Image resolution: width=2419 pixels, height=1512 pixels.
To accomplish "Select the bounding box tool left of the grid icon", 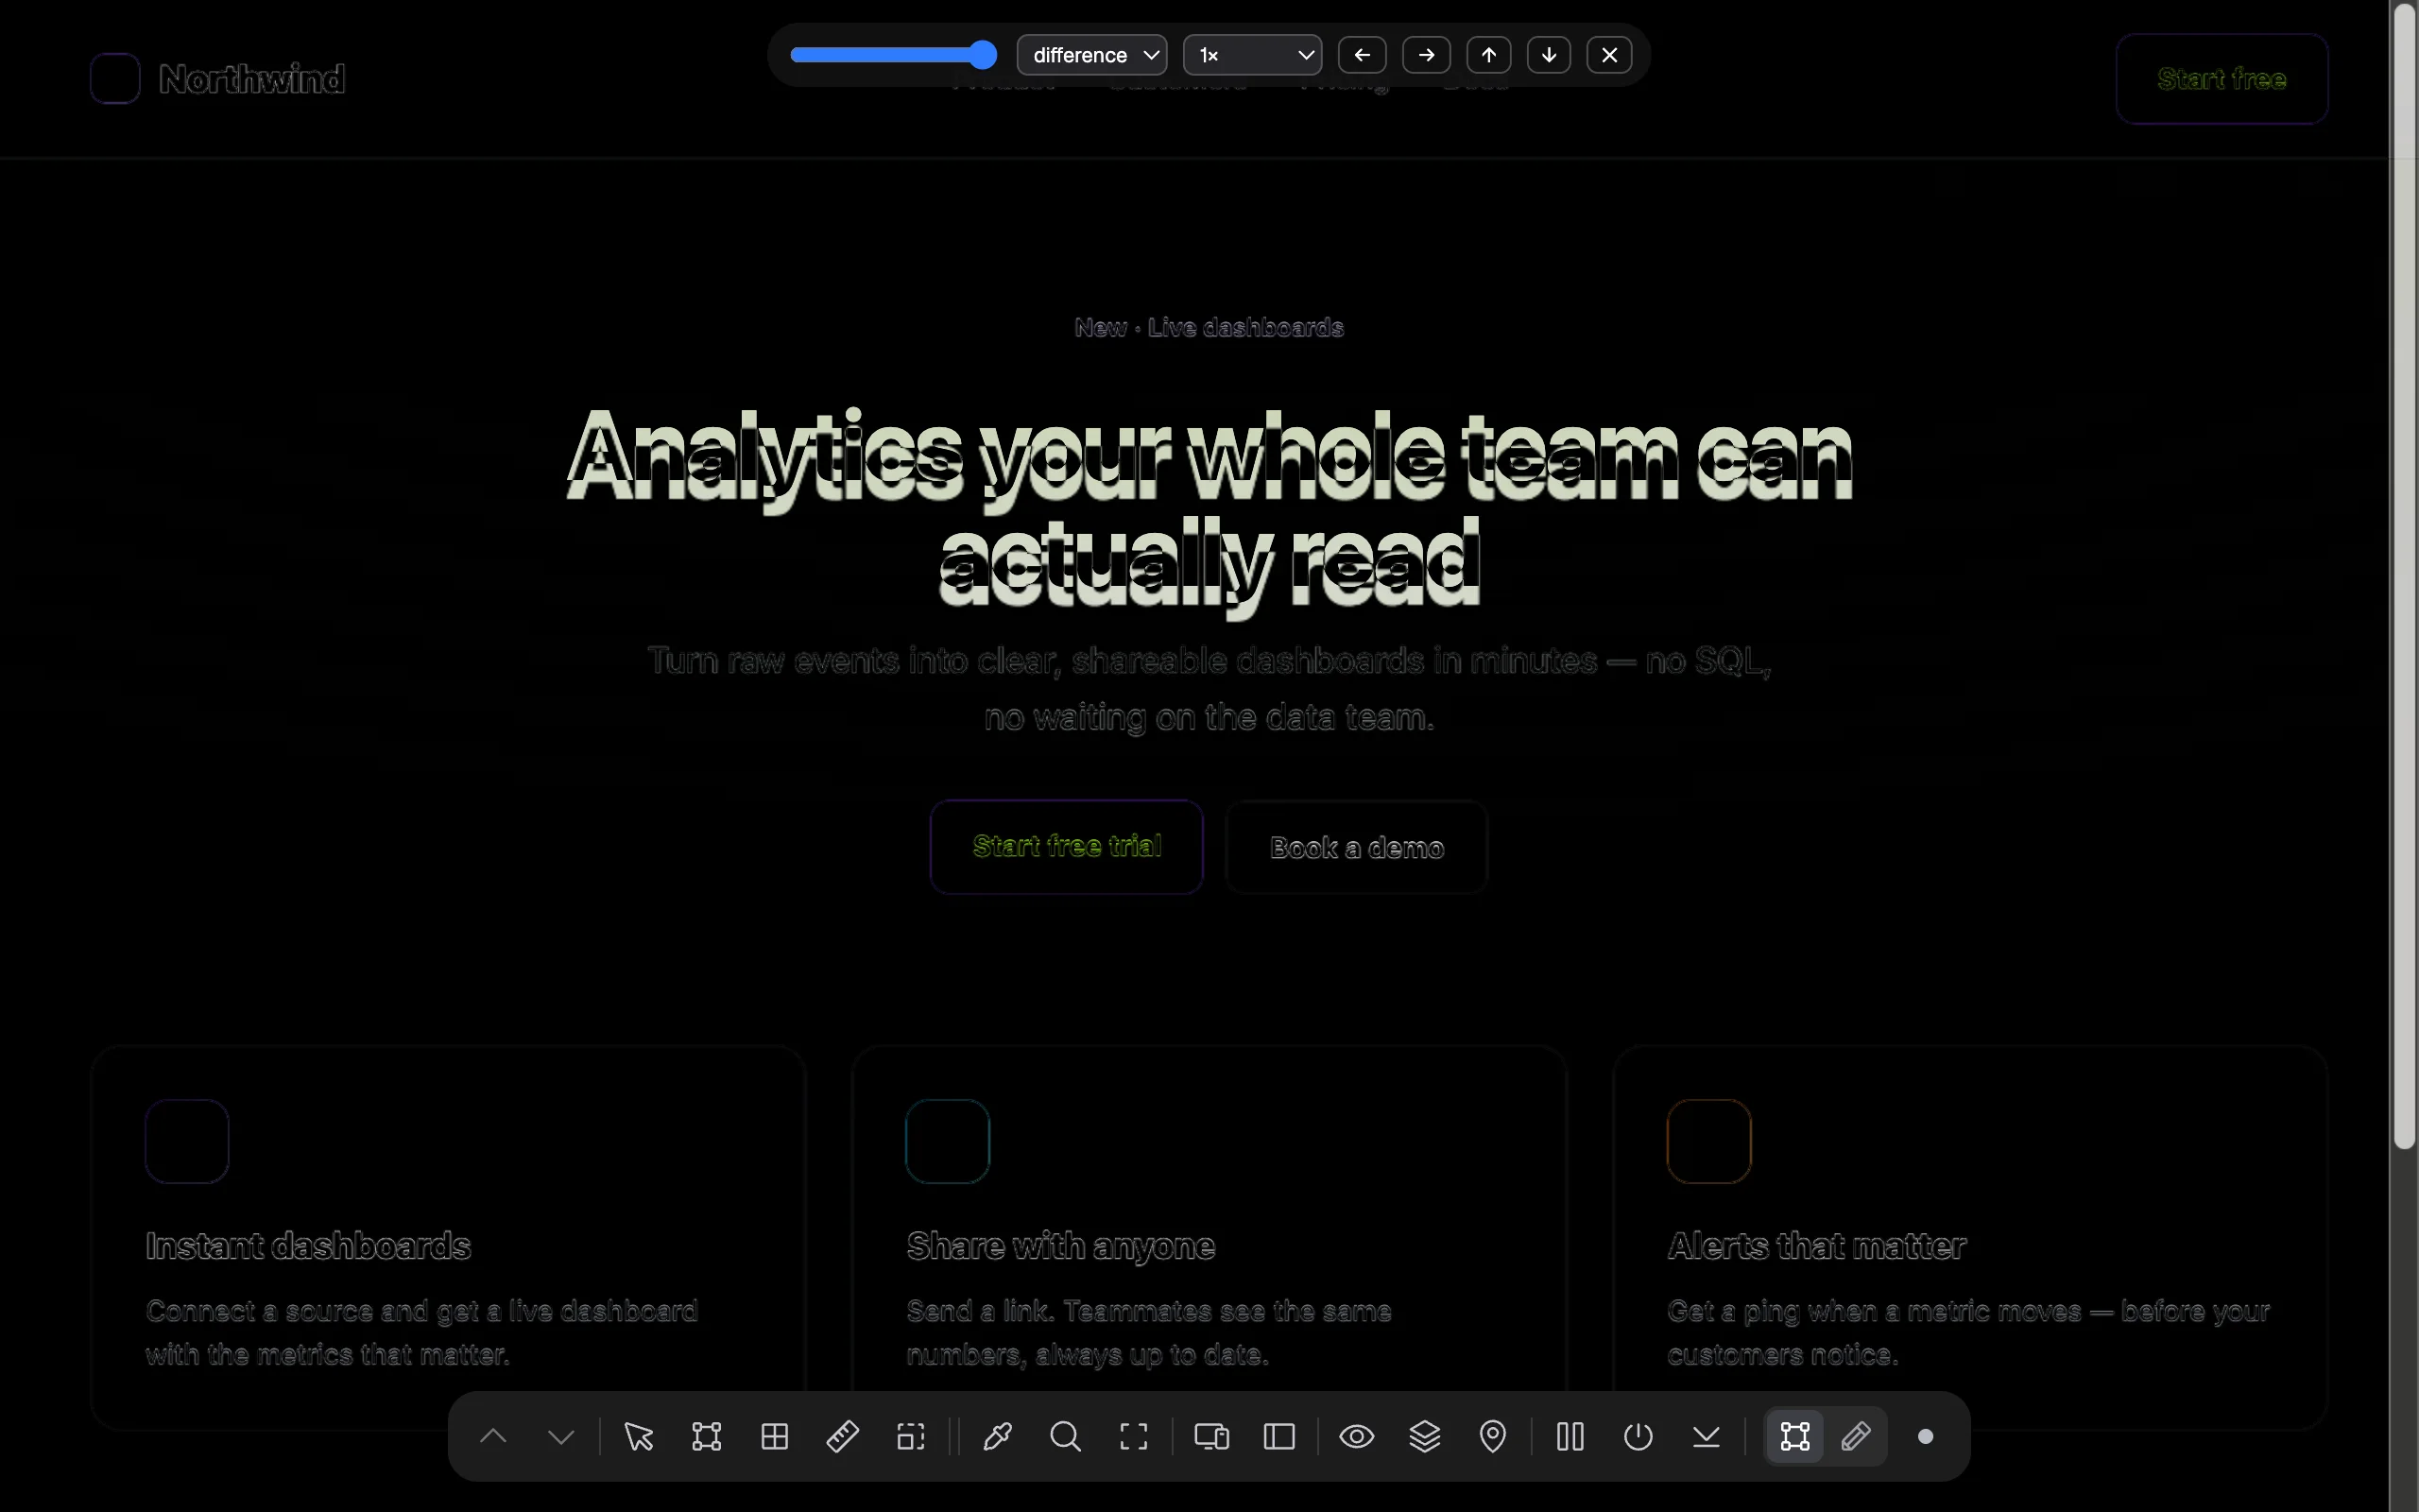I will 707,1437.
